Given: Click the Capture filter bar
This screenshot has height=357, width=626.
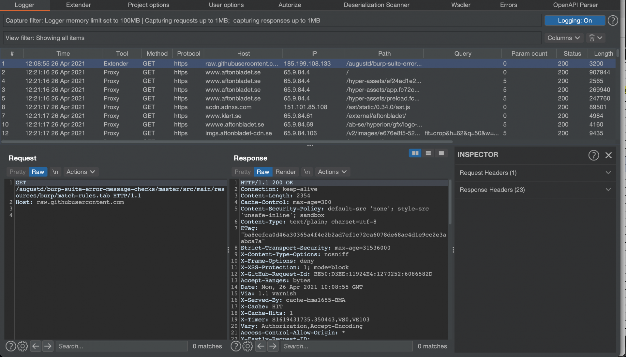Looking at the screenshot, I should [272, 21].
